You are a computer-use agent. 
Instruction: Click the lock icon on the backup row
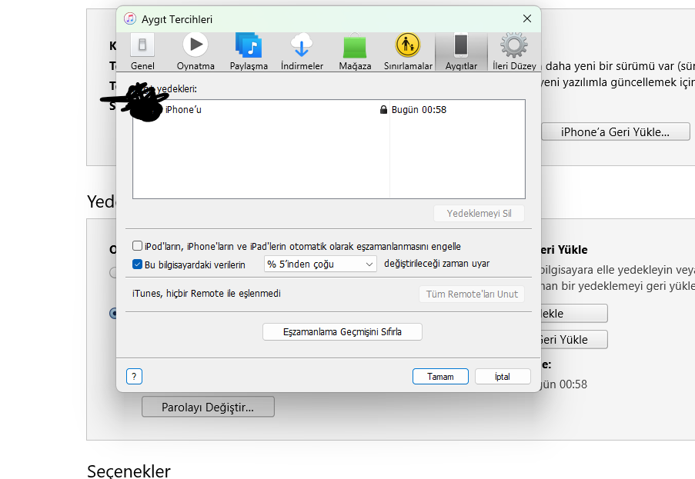(383, 109)
